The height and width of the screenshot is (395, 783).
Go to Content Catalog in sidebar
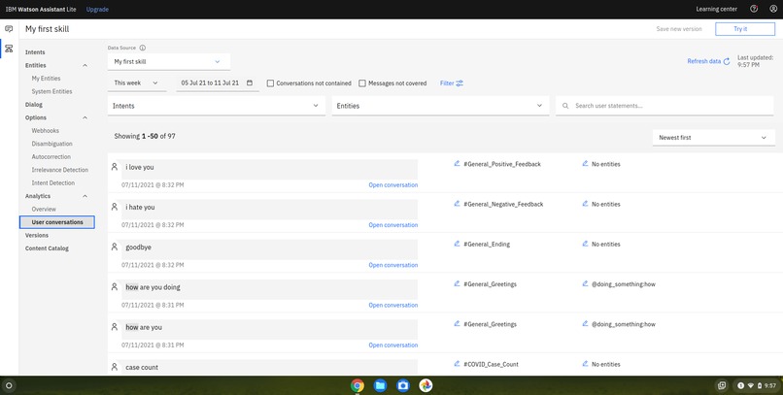pyautogui.click(x=47, y=248)
